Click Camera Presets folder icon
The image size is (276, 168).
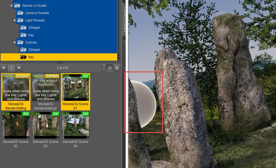(x=20, y=13)
